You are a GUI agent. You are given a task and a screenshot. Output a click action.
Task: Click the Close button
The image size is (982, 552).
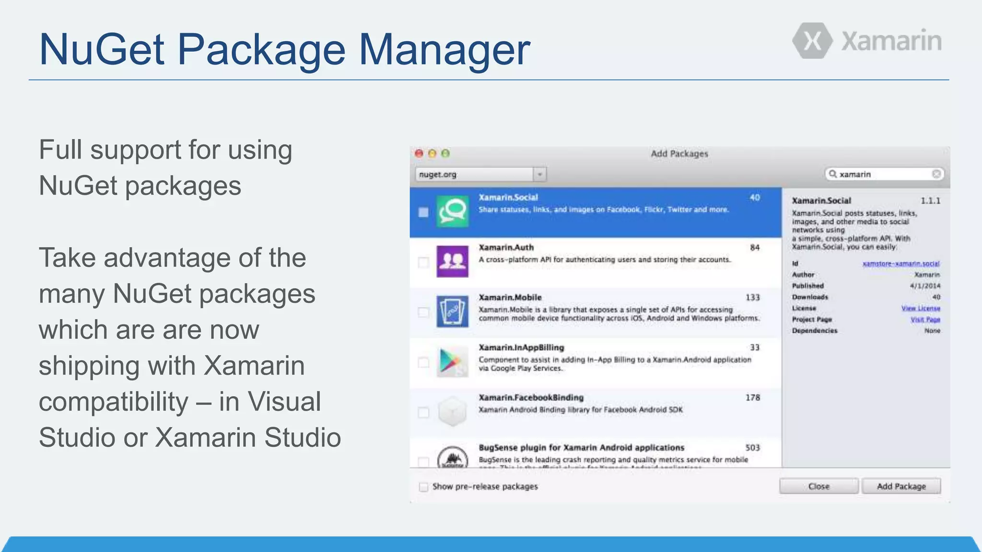pyautogui.click(x=819, y=486)
